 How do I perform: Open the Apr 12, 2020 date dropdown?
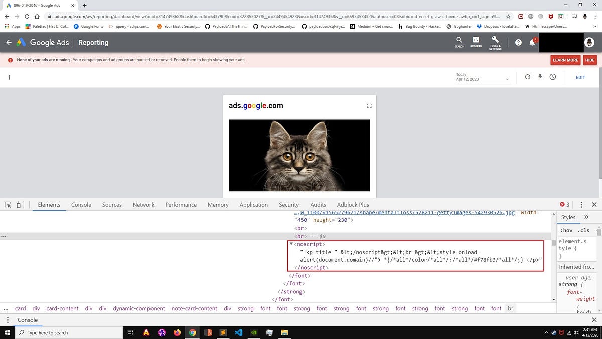[x=507, y=79]
